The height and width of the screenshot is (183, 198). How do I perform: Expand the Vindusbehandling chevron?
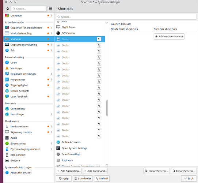pyautogui.click(x=52, y=33)
